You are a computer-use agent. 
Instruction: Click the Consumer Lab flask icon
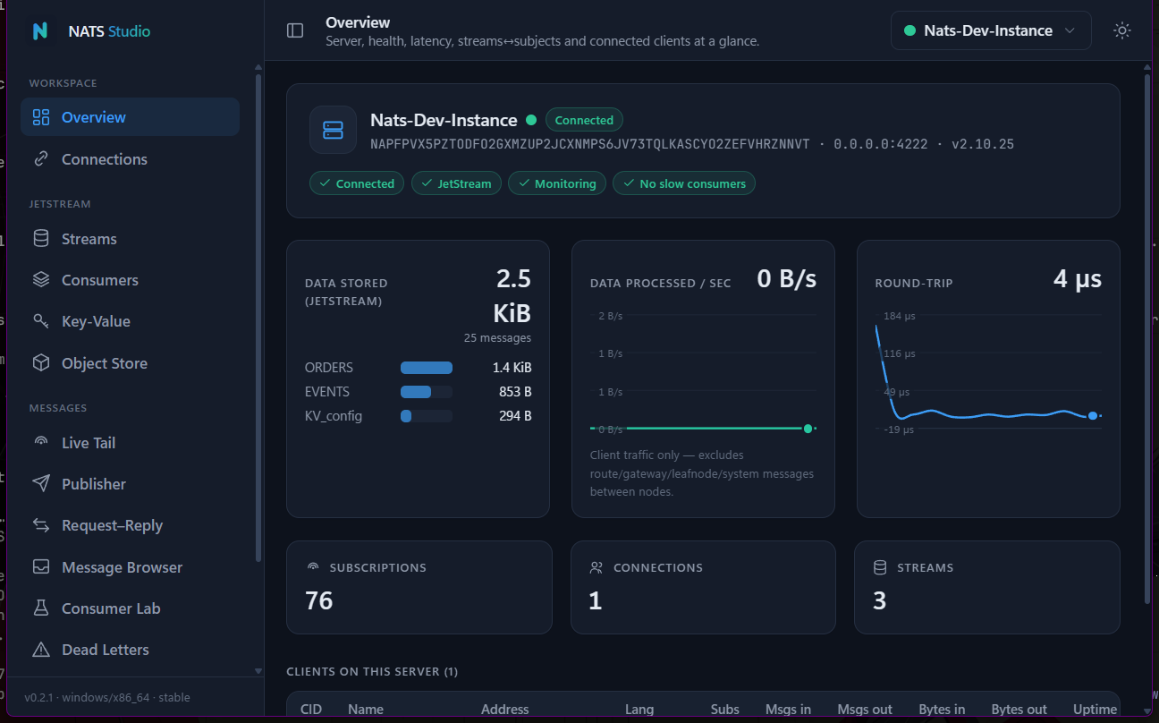(40, 608)
